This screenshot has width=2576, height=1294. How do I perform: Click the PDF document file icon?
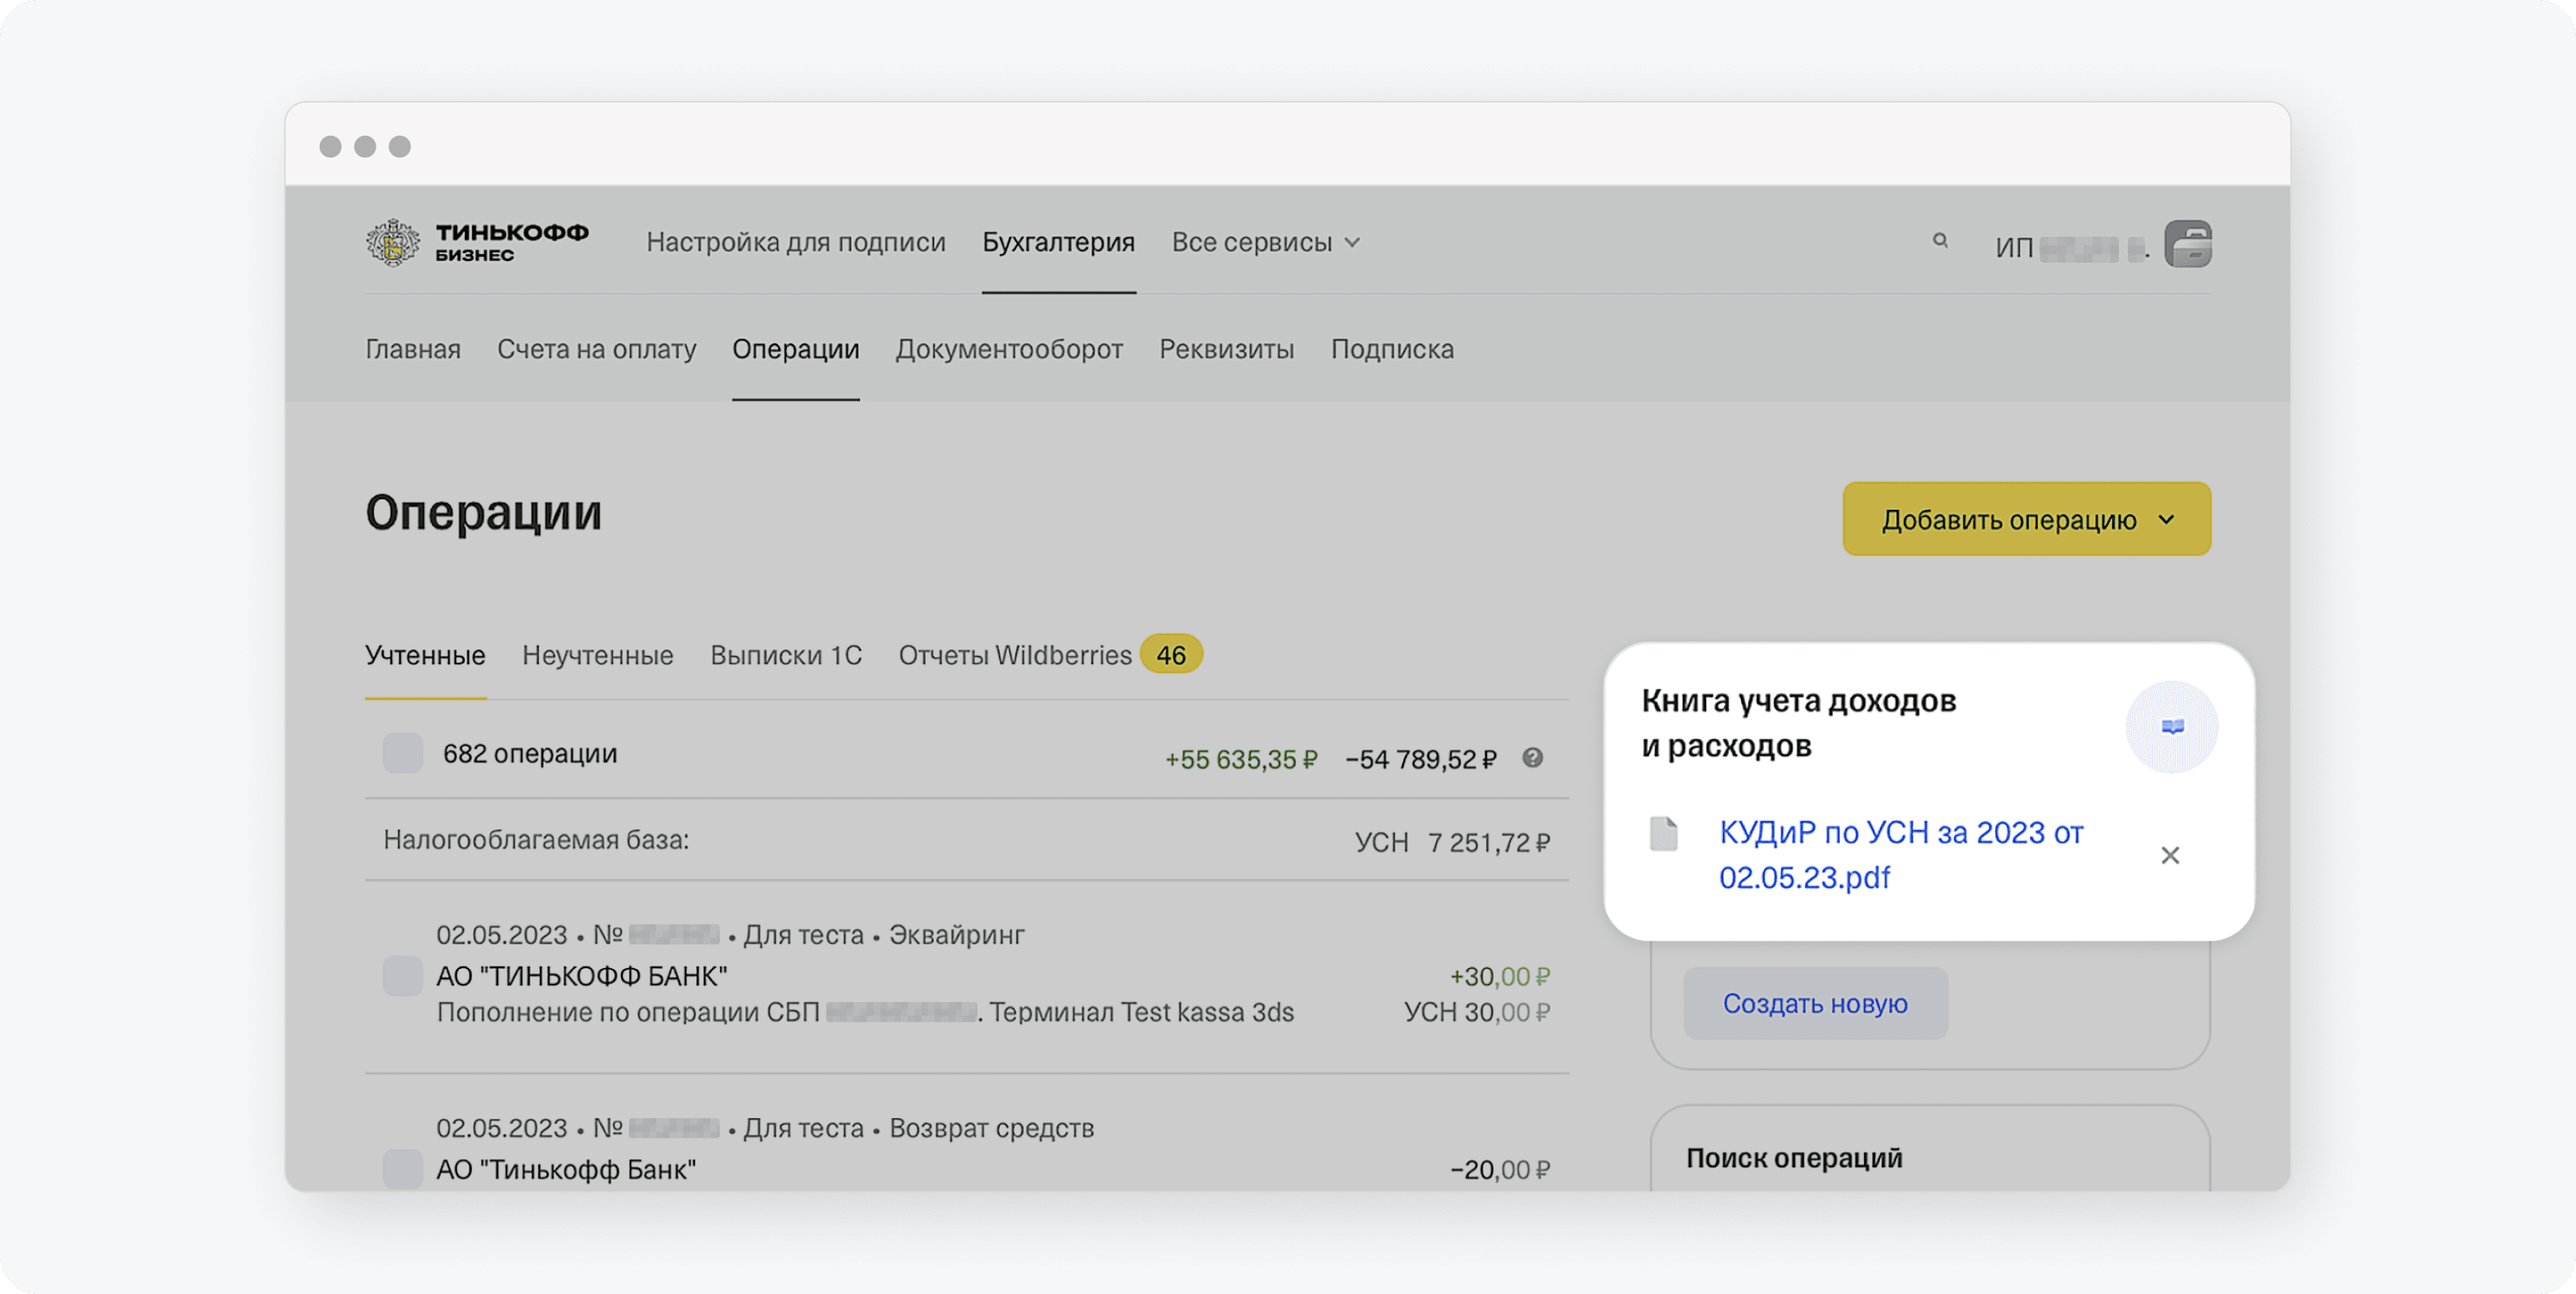tap(1663, 834)
